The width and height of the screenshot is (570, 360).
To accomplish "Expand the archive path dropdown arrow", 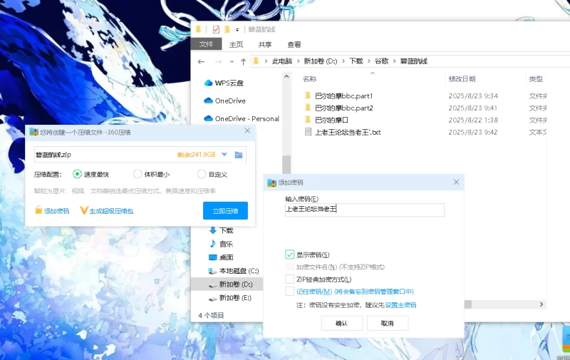I will (224, 155).
